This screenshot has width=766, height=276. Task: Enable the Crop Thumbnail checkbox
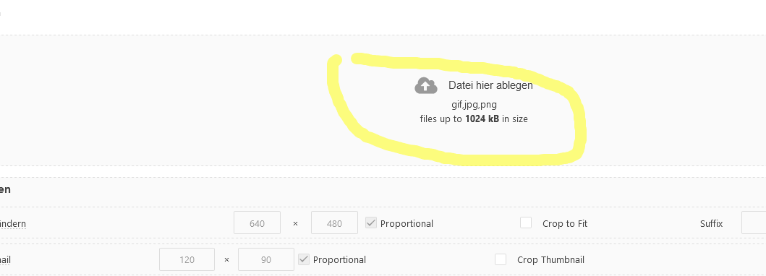click(x=501, y=259)
